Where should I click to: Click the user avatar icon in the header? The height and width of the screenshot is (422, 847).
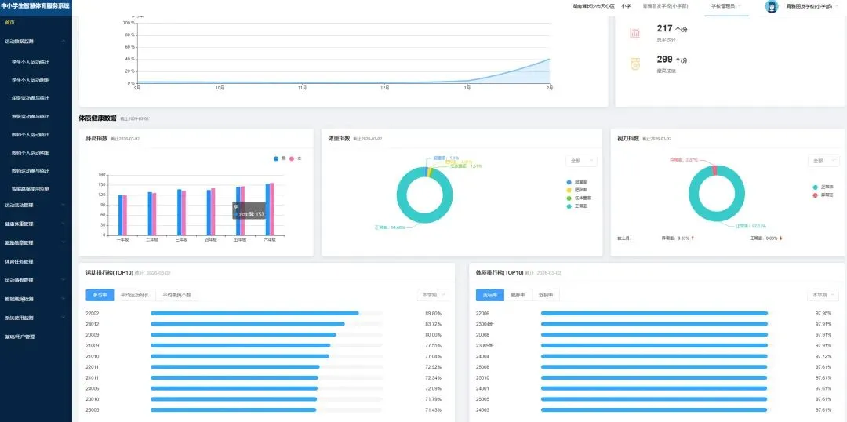pos(772,6)
